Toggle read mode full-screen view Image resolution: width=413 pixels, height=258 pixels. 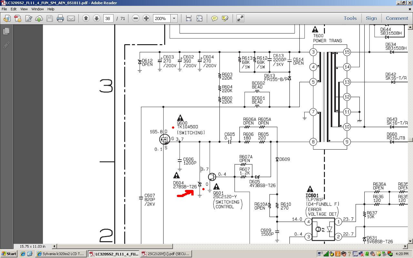pyautogui.click(x=240, y=18)
